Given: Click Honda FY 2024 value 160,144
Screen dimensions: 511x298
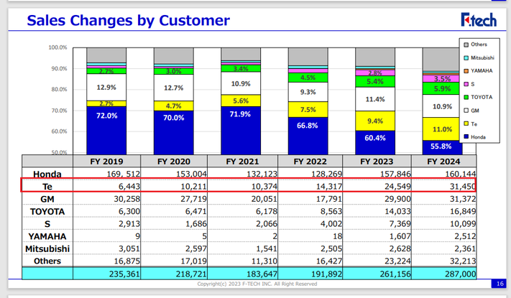Looking at the screenshot, I should coord(460,174).
